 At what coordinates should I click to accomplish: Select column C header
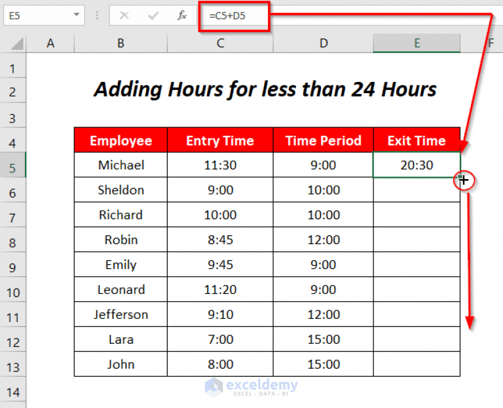(x=220, y=43)
